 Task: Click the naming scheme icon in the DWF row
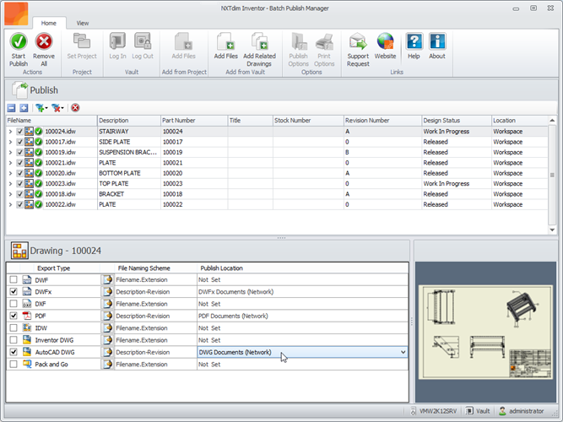(107, 279)
